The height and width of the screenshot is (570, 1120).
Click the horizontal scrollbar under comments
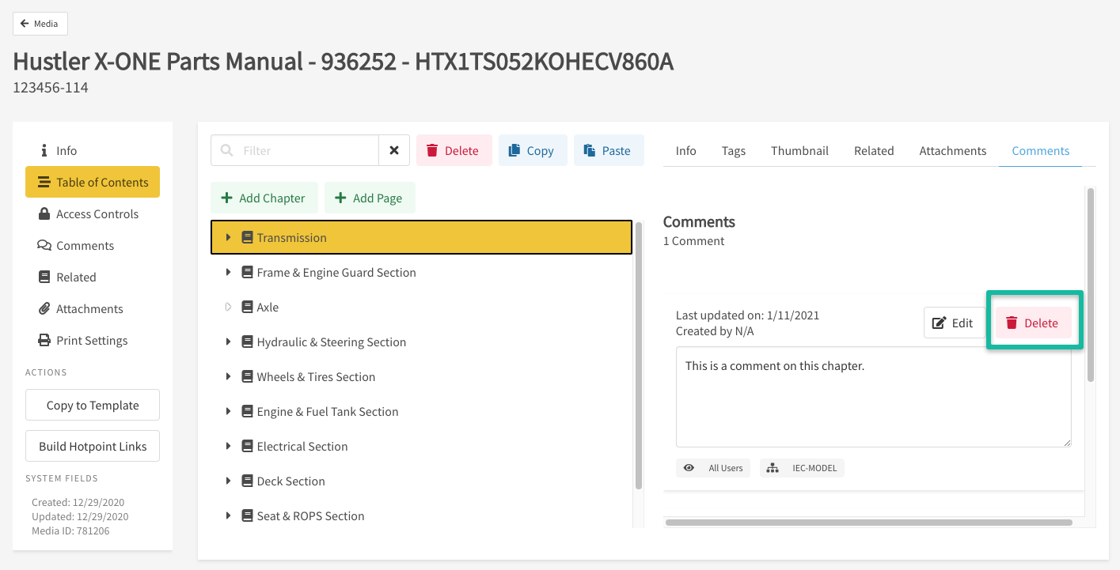(x=868, y=522)
